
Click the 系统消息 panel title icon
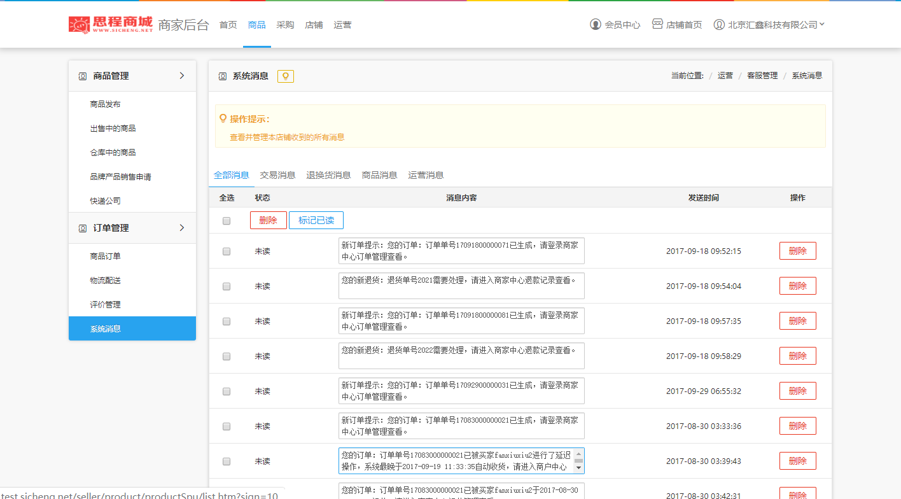coord(222,76)
